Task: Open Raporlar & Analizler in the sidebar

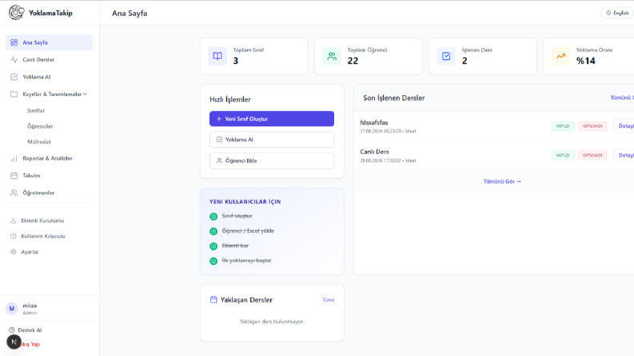Action: click(x=49, y=159)
